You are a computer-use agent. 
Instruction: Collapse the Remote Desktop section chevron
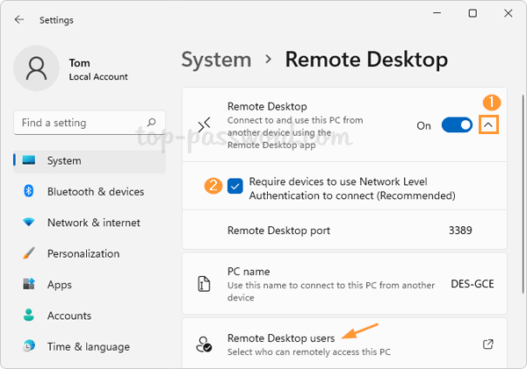coord(488,125)
